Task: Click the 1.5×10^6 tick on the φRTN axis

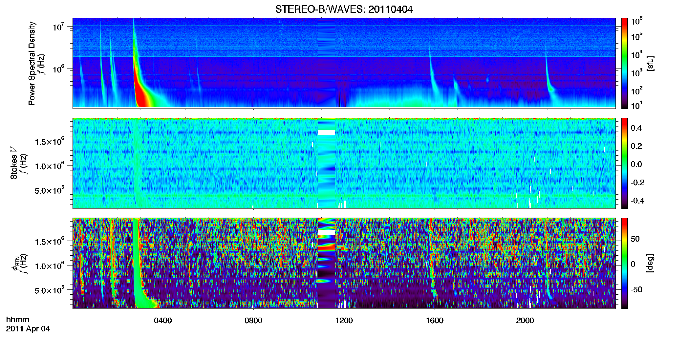Action: 50,242
